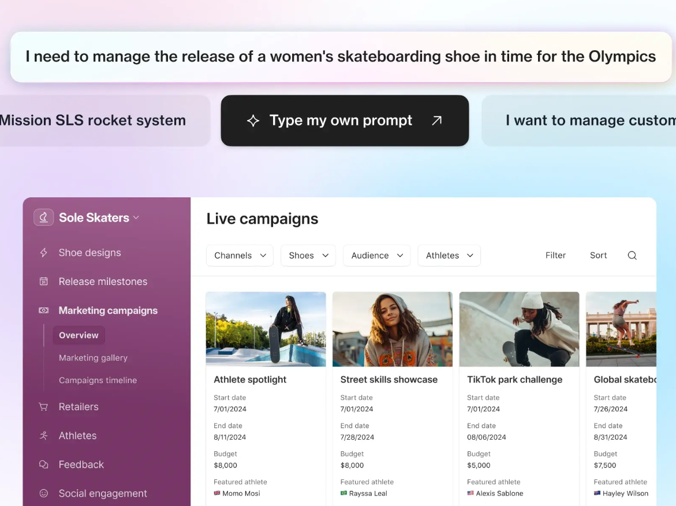Open the TikTok park challenge campaign thumbnail
Viewport: 676px width, 506px height.
pyautogui.click(x=519, y=329)
